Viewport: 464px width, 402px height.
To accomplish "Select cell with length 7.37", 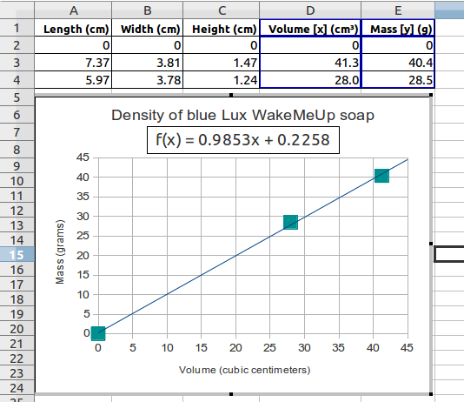I will coord(73,63).
